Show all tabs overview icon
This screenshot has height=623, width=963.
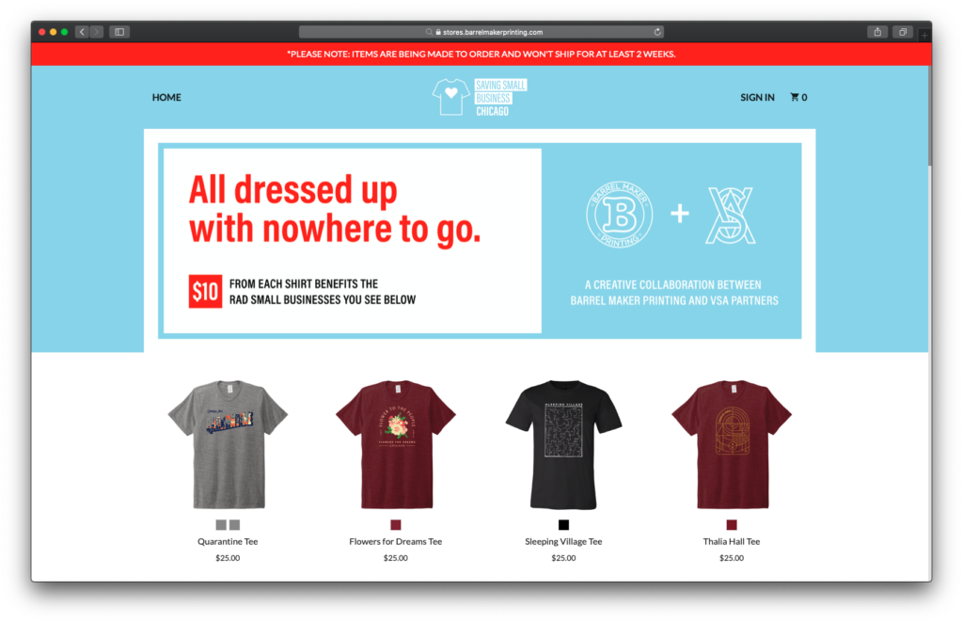click(x=902, y=32)
